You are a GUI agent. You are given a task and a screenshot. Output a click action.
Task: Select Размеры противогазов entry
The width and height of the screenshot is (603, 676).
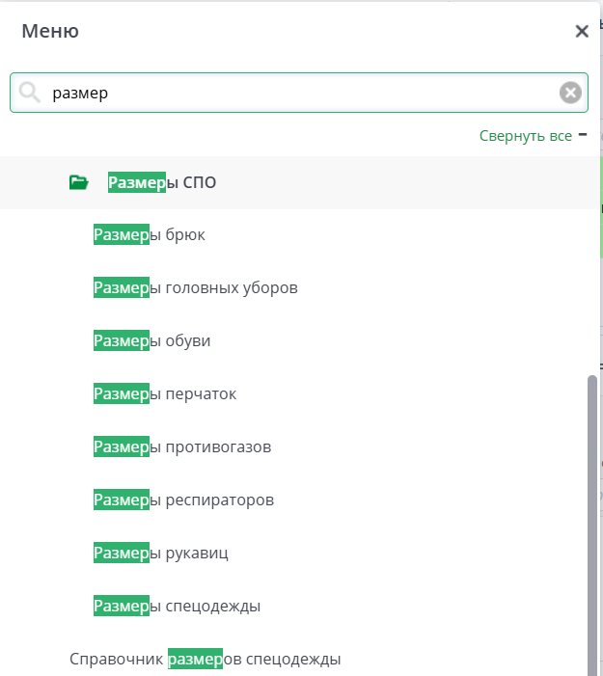click(182, 446)
